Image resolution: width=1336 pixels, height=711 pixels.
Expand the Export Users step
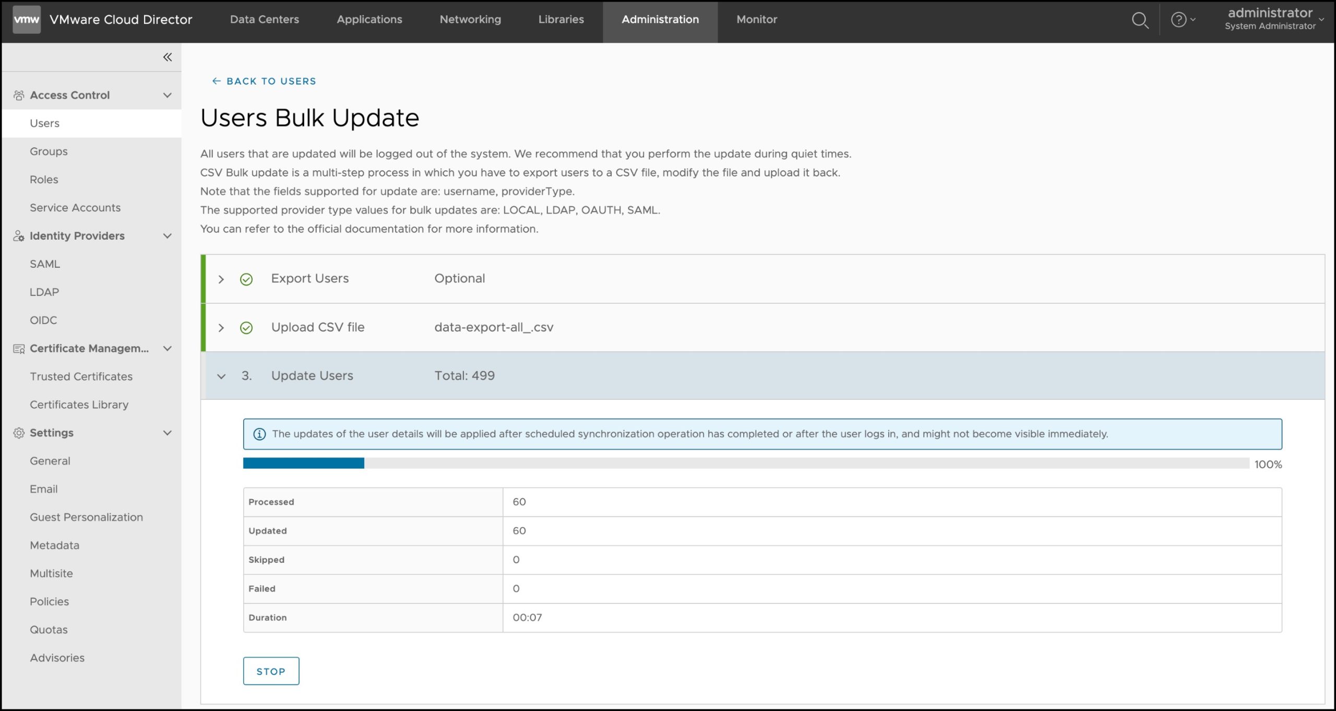pyautogui.click(x=221, y=279)
